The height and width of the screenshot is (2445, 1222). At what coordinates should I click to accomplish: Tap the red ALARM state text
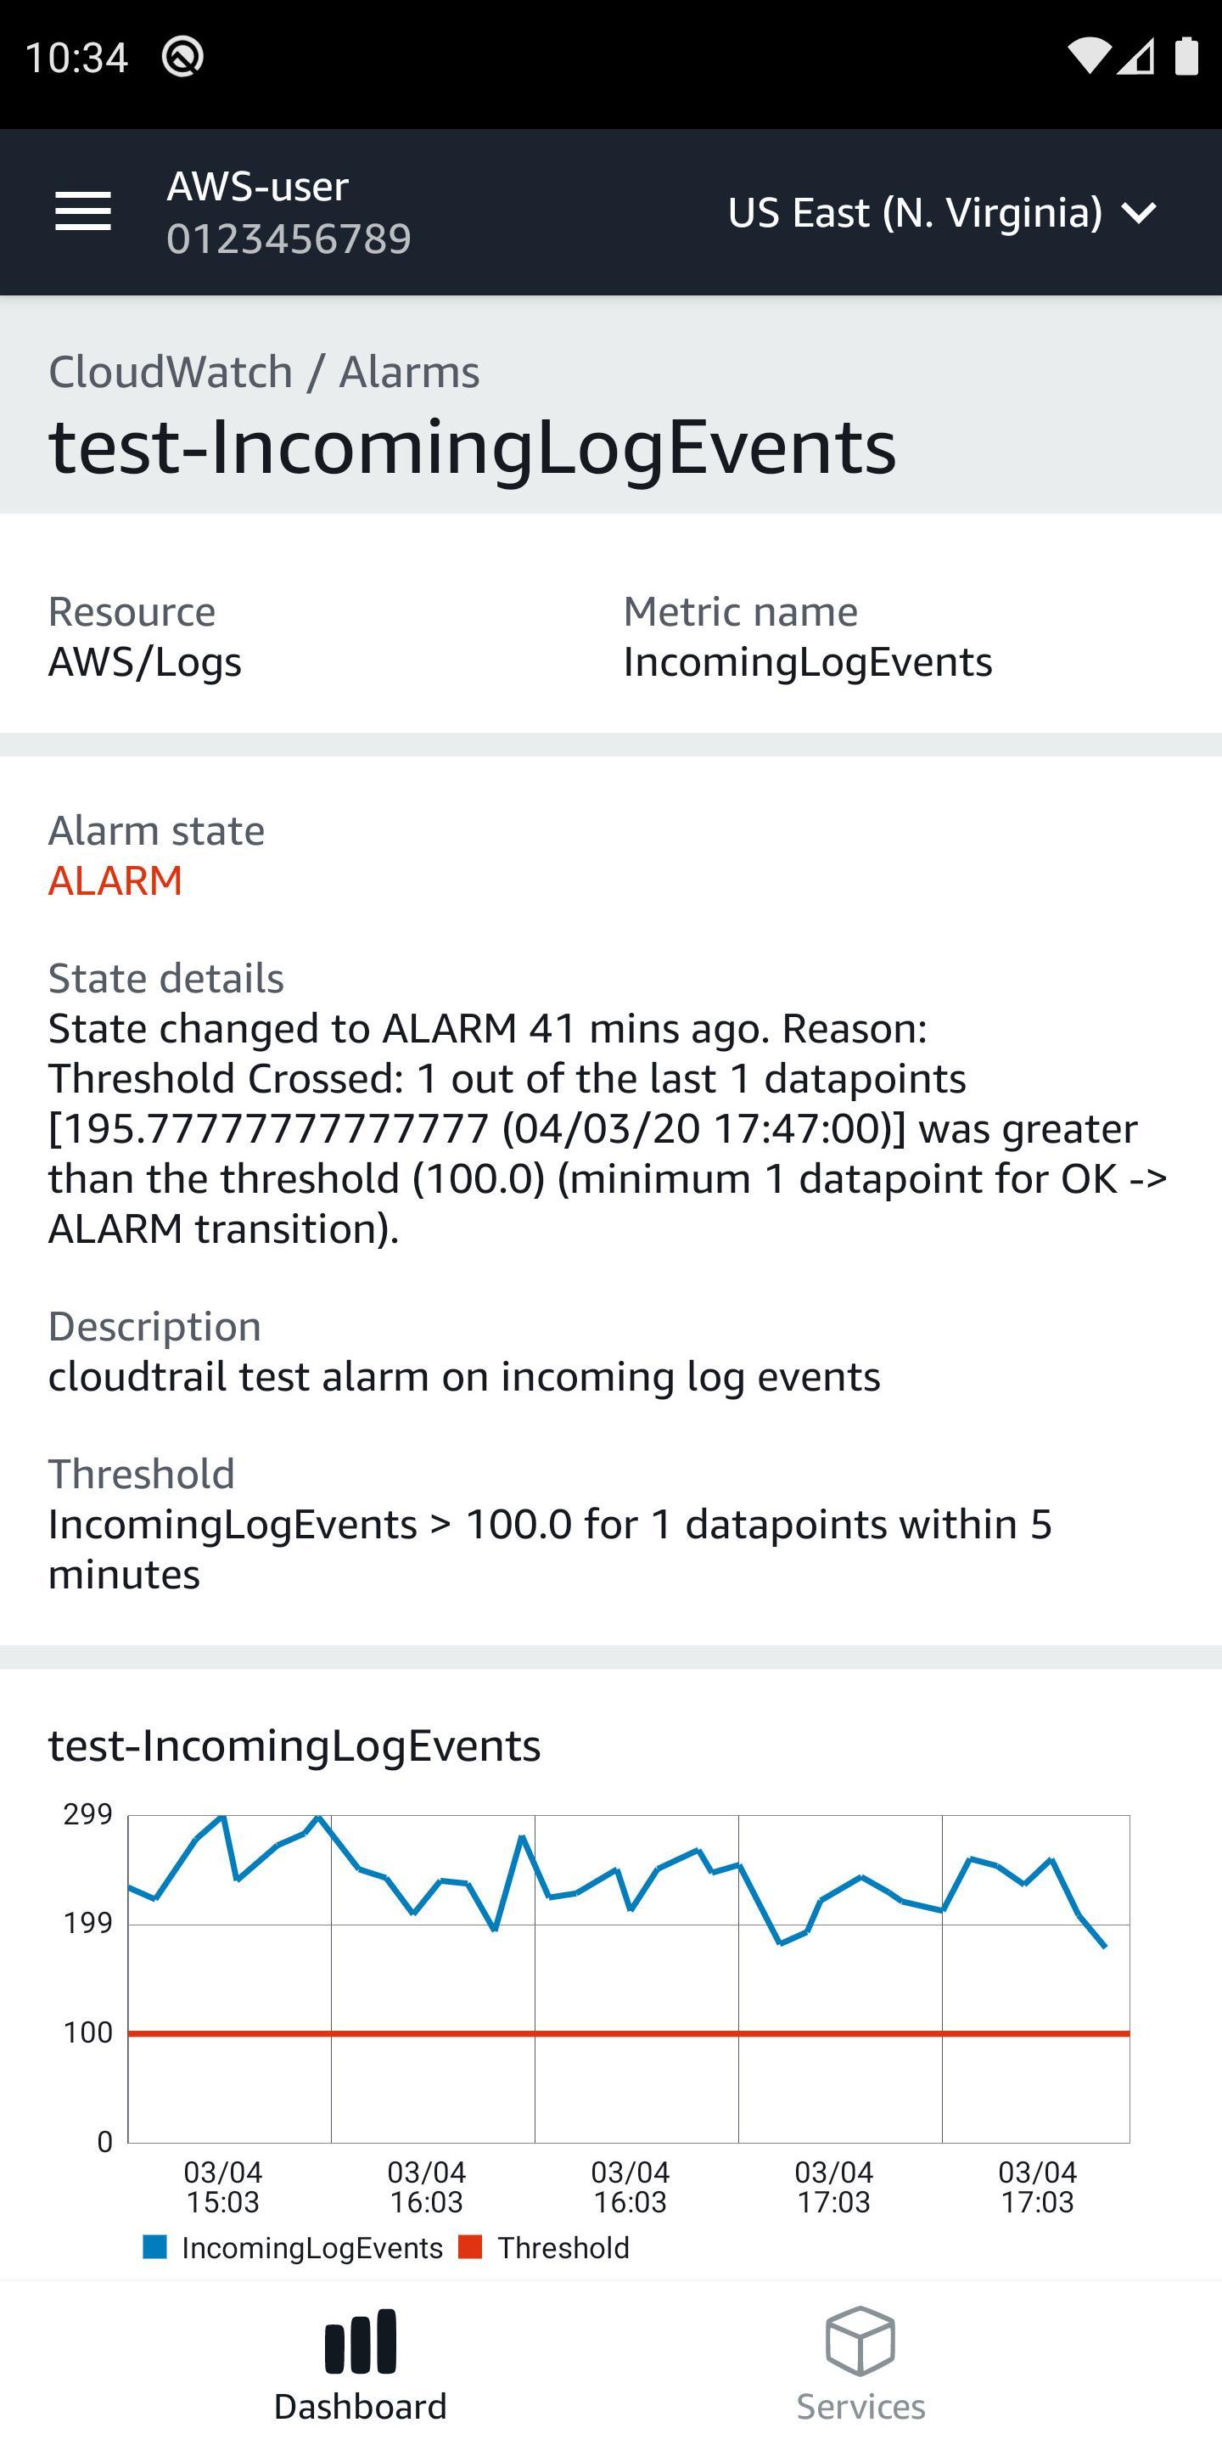pyautogui.click(x=115, y=881)
